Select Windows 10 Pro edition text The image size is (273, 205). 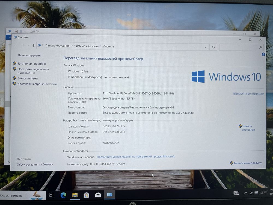[78, 71]
